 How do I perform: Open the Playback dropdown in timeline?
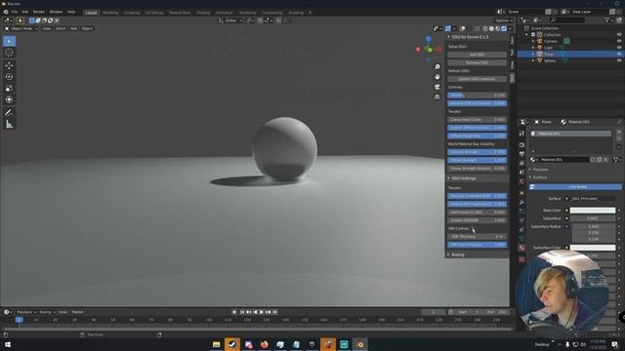(26, 312)
